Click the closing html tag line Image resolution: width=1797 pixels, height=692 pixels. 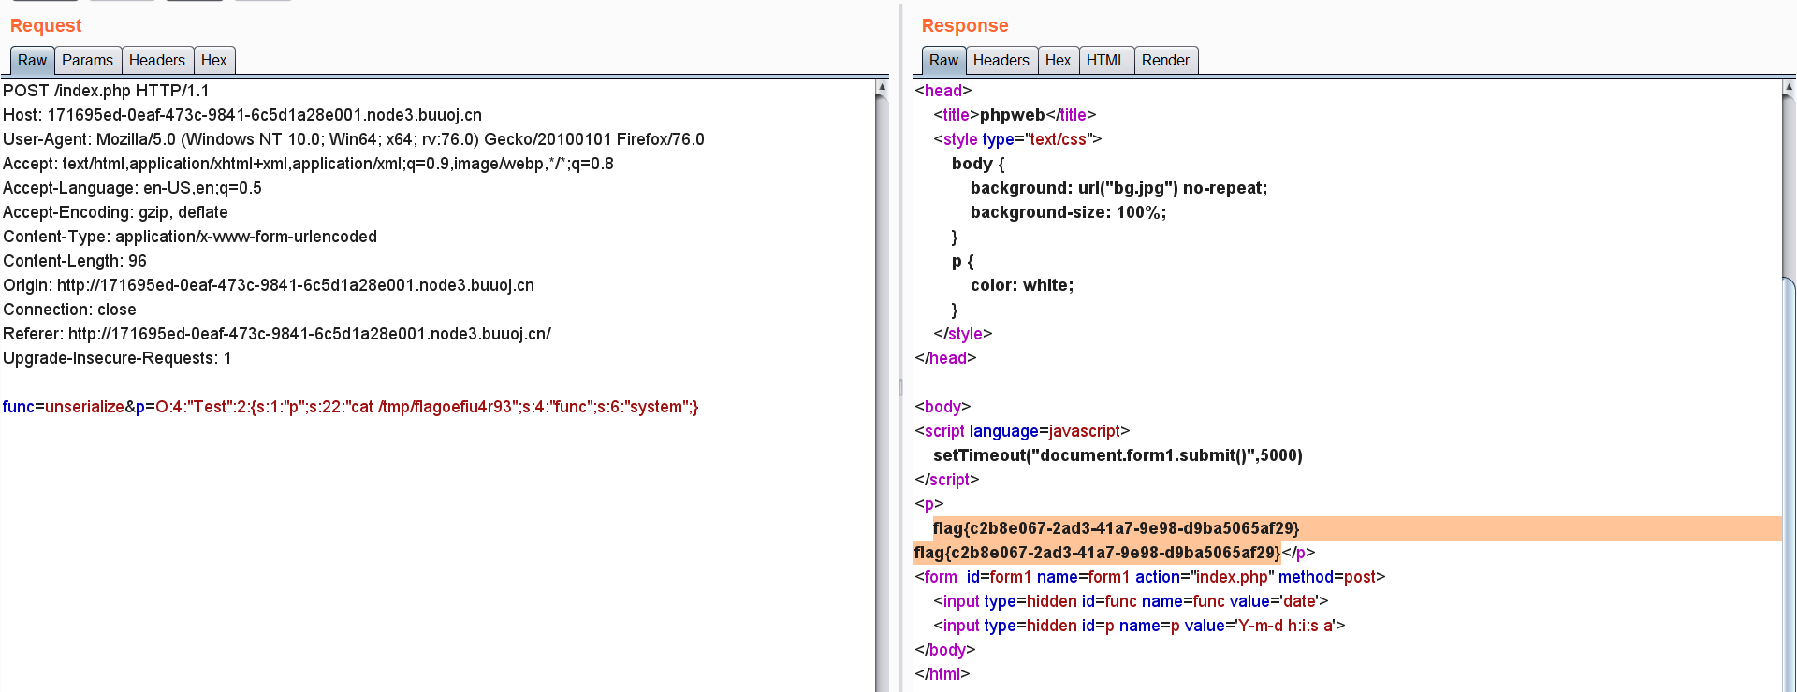coord(942,674)
